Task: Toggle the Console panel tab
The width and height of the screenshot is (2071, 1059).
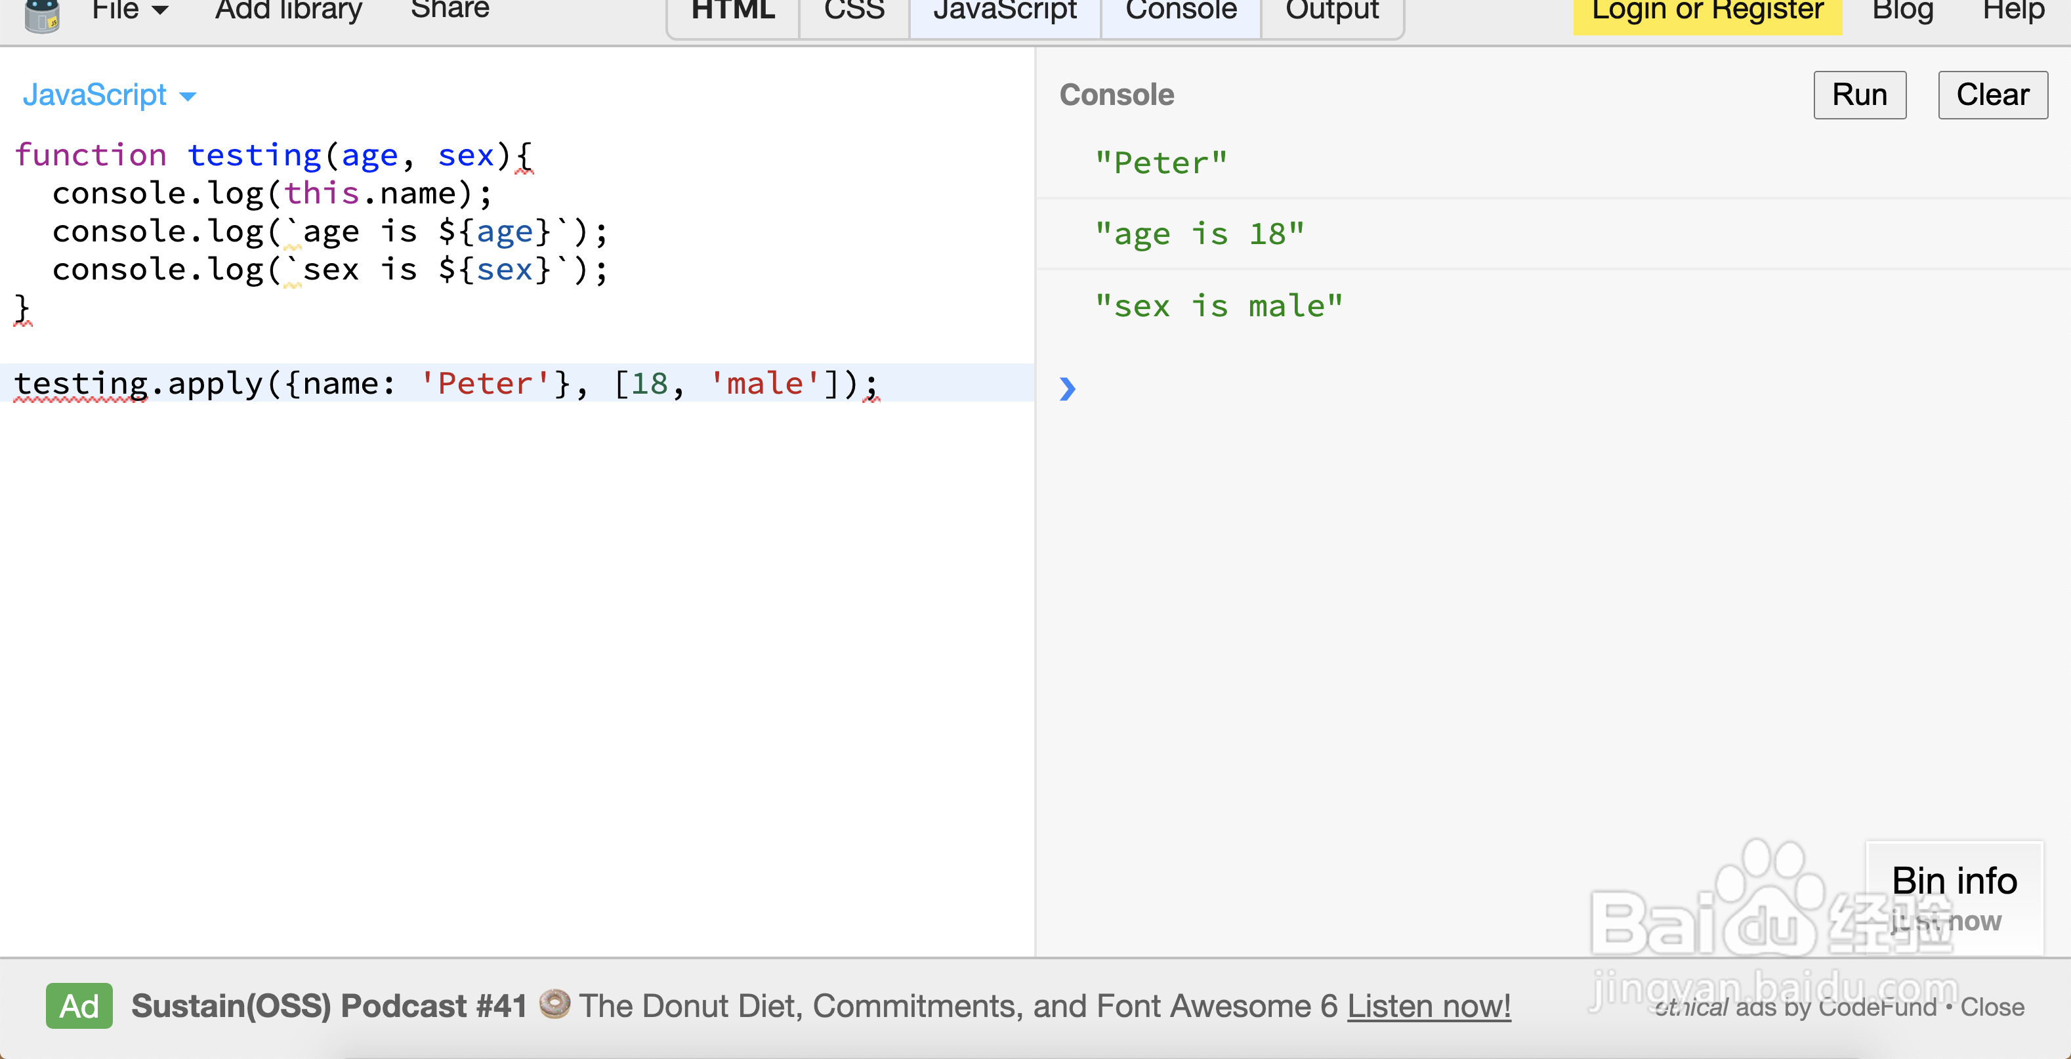Action: coord(1181,13)
